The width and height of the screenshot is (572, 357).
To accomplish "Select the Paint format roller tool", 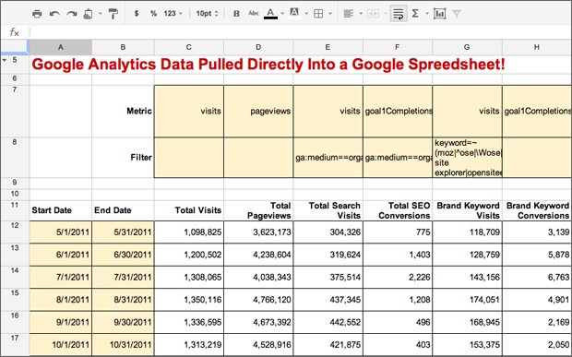I will pos(113,14).
